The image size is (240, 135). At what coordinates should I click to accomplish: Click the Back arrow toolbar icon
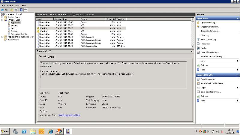(2, 10)
